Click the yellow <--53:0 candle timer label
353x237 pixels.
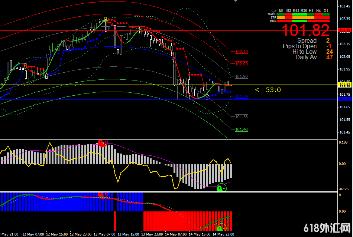pyautogui.click(x=268, y=90)
